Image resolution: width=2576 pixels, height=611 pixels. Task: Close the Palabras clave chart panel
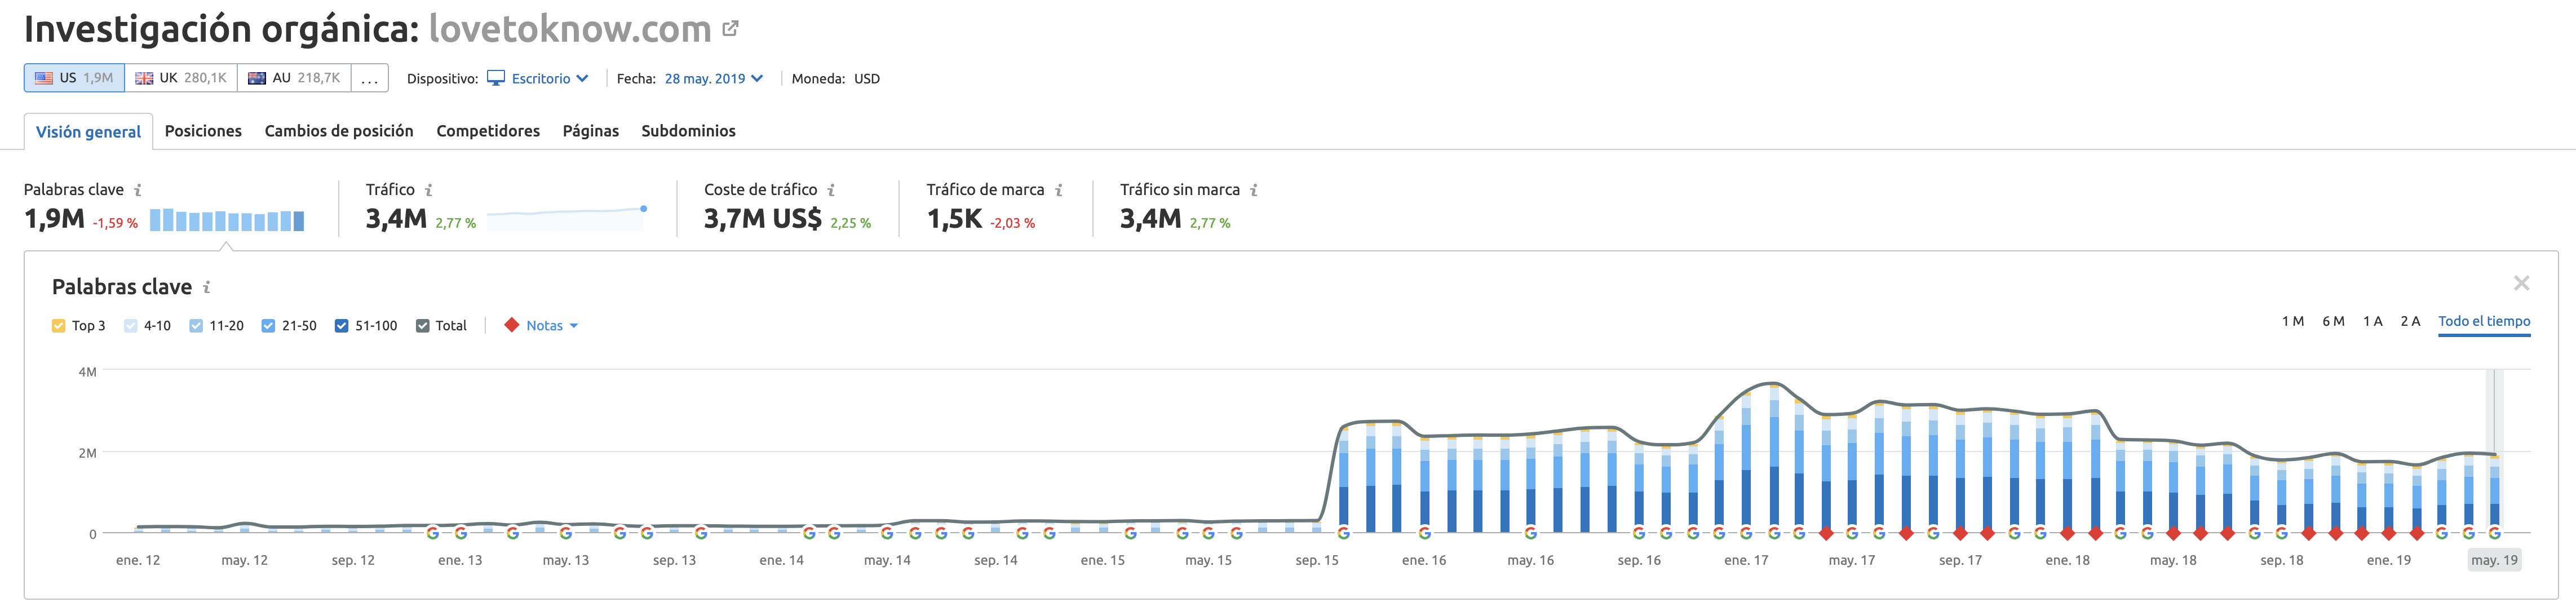(2521, 284)
